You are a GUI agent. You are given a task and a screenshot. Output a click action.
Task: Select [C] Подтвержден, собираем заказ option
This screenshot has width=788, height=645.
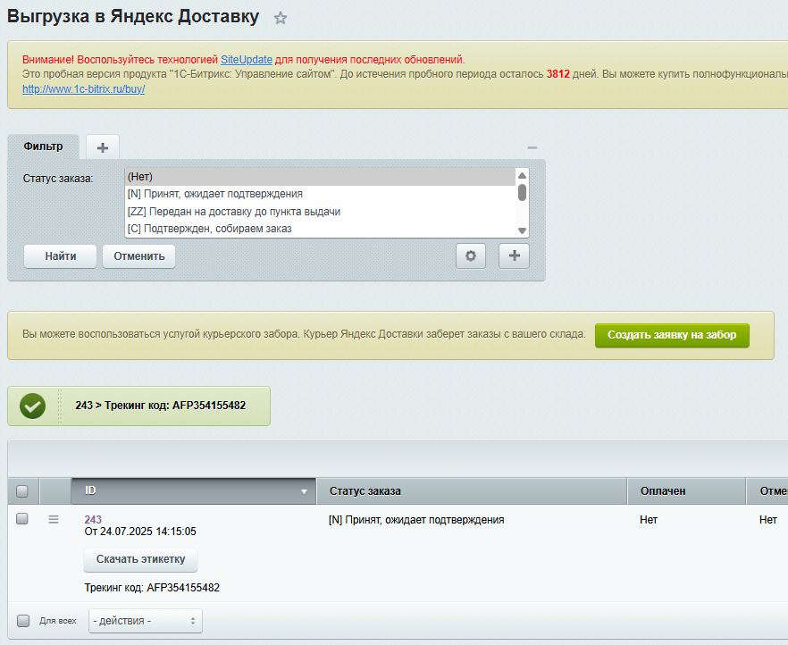(x=320, y=229)
